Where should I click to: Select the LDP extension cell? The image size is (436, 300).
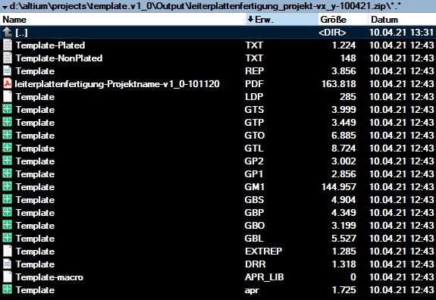[254, 97]
